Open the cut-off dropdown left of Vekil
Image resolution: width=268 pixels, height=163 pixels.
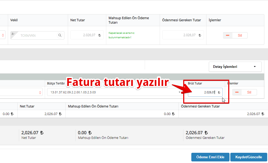3,35
